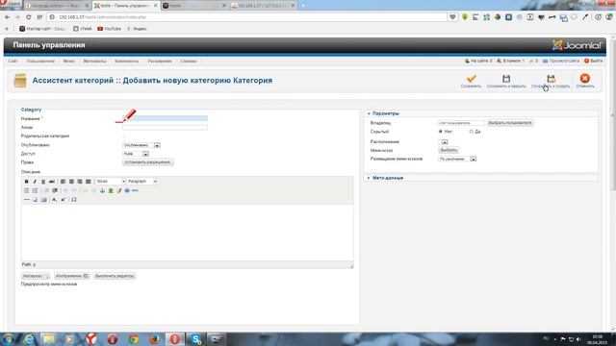The width and height of the screenshot is (616, 346).
Task: Open the Опубликовано status dropdown
Action: 141,145
